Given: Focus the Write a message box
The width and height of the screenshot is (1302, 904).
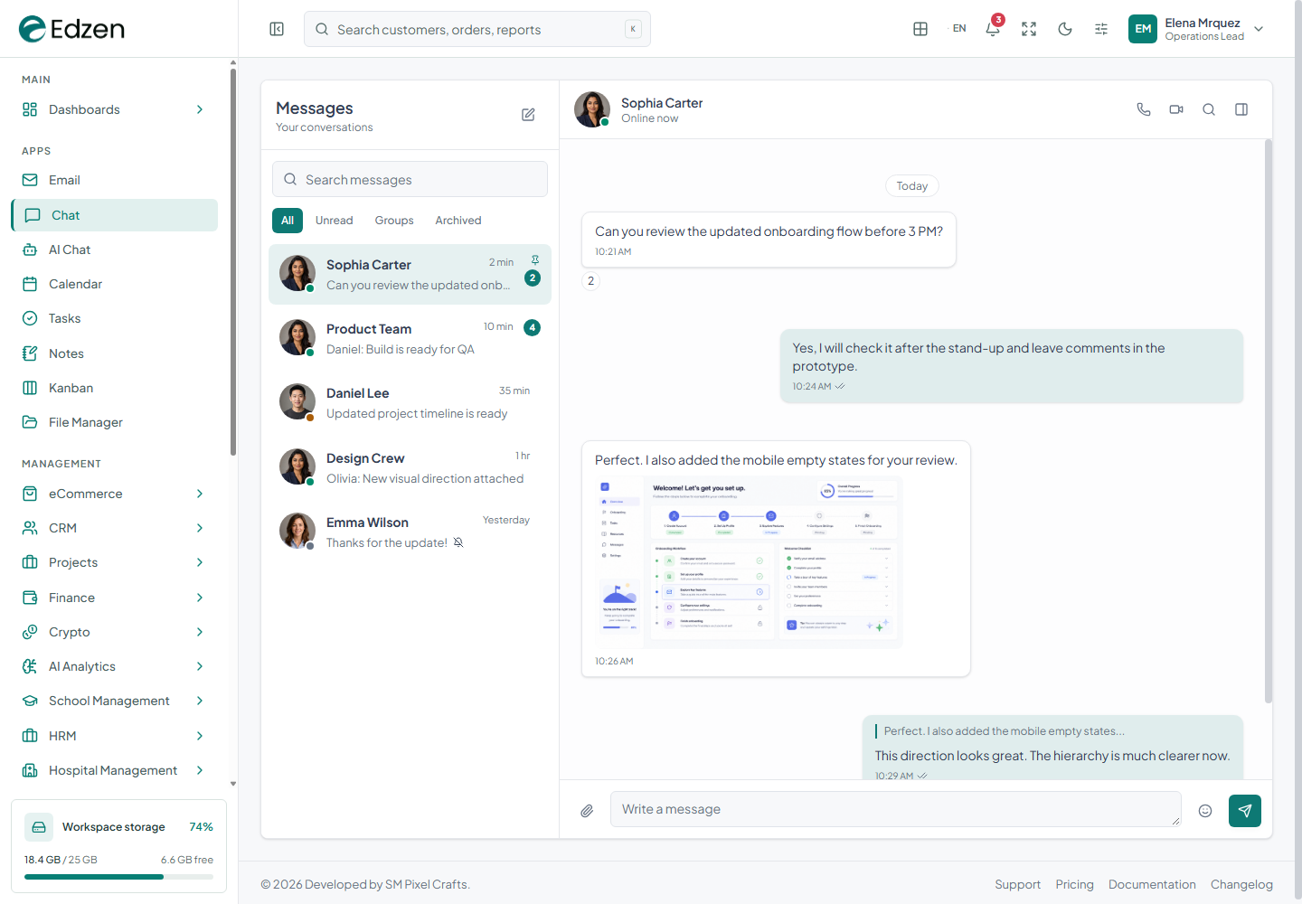Looking at the screenshot, I should point(896,809).
